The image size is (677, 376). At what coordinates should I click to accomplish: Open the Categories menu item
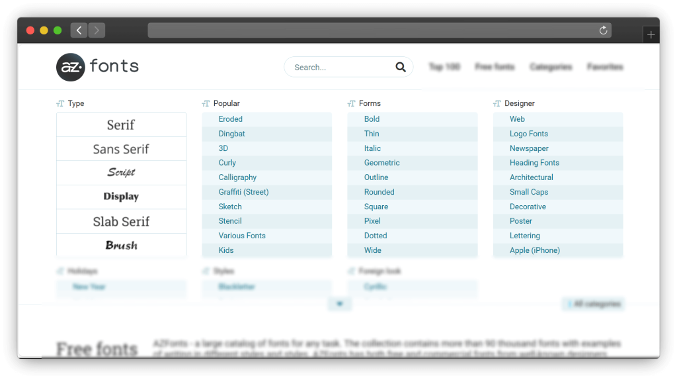pos(551,67)
